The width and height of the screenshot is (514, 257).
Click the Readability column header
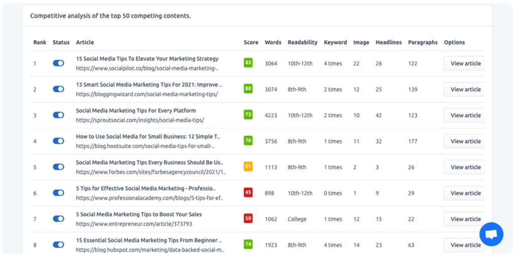click(x=302, y=43)
